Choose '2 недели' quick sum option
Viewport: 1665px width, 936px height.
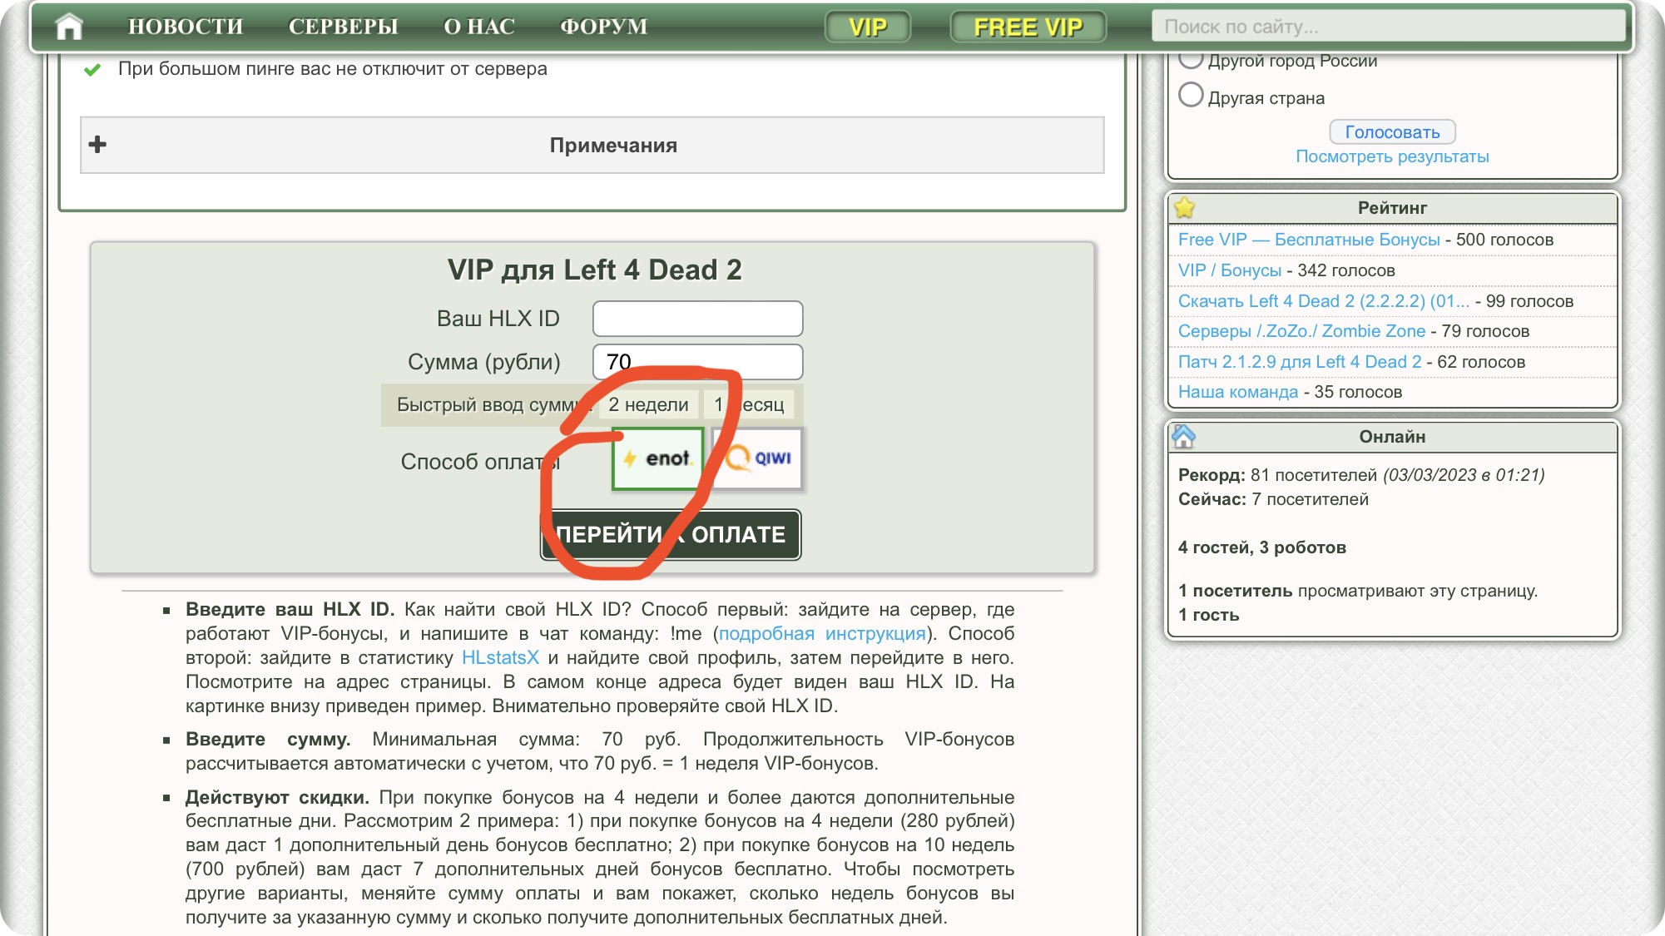pos(648,405)
